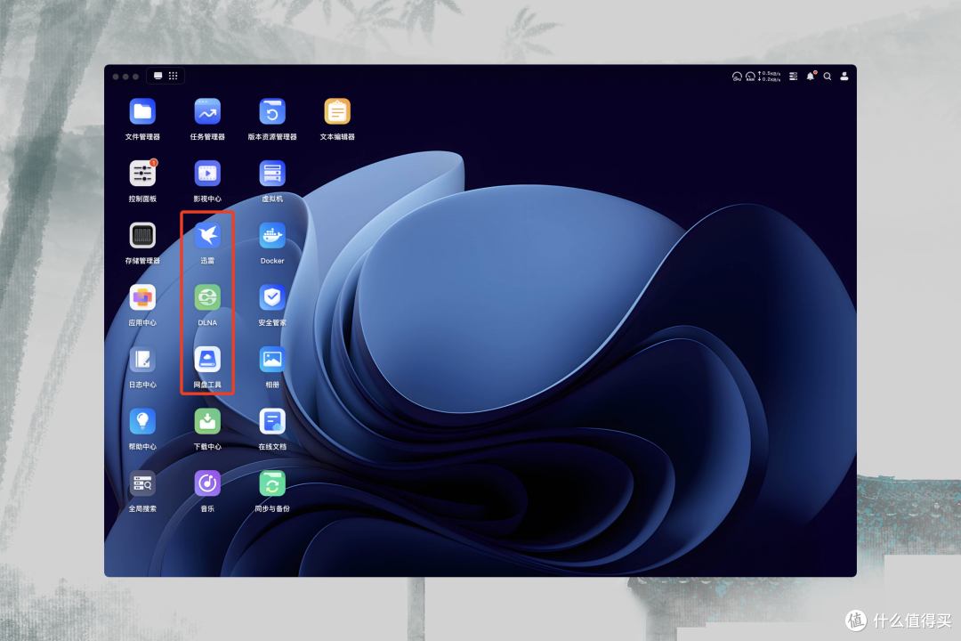Open the Docker app
The height and width of the screenshot is (641, 961).
click(272, 236)
